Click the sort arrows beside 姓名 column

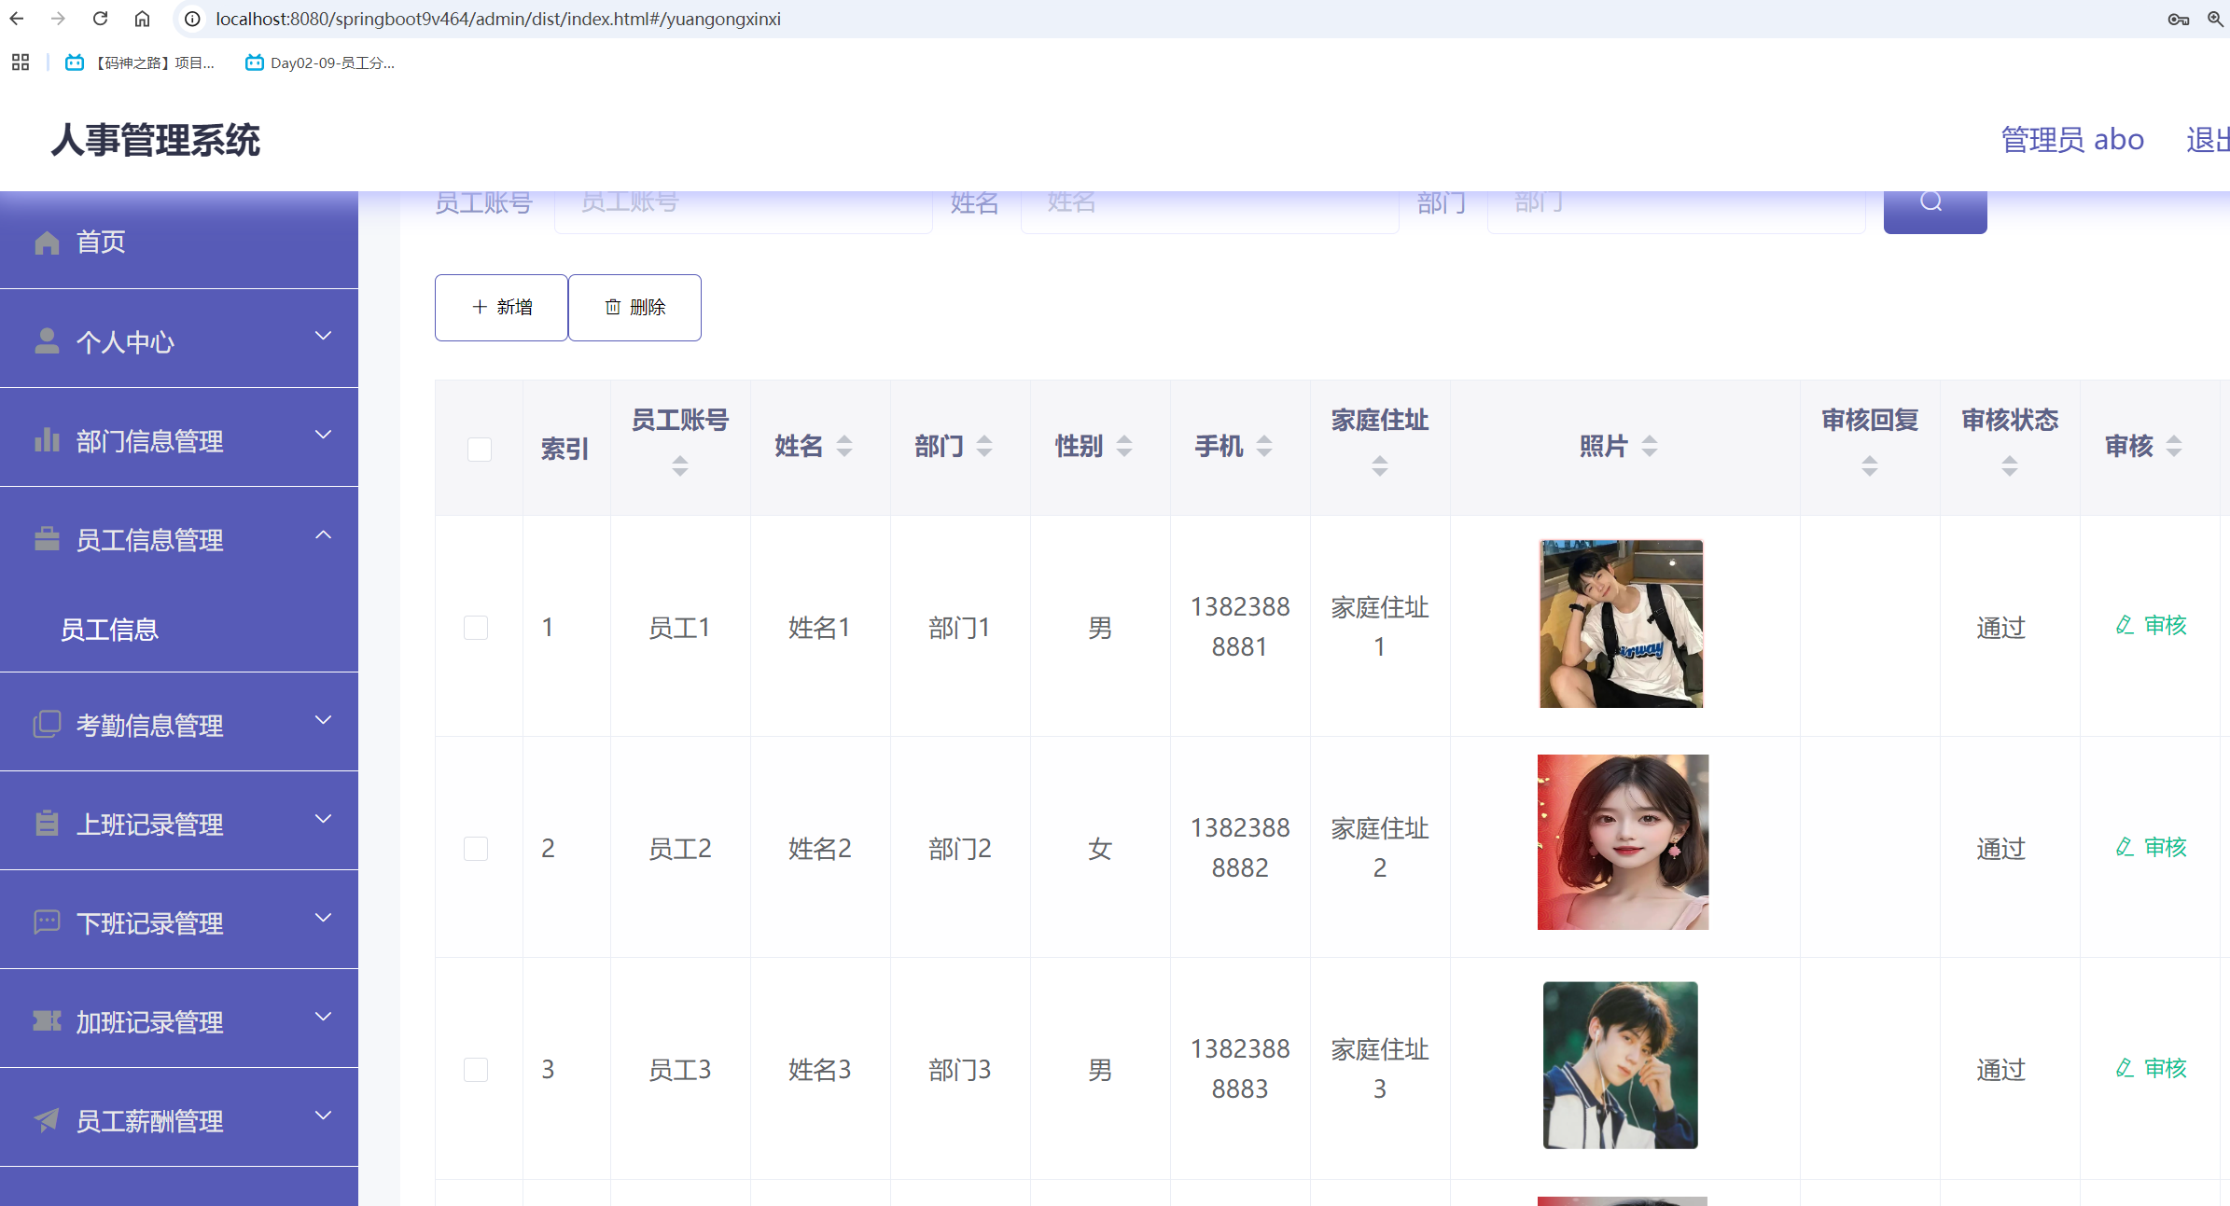pos(844,447)
